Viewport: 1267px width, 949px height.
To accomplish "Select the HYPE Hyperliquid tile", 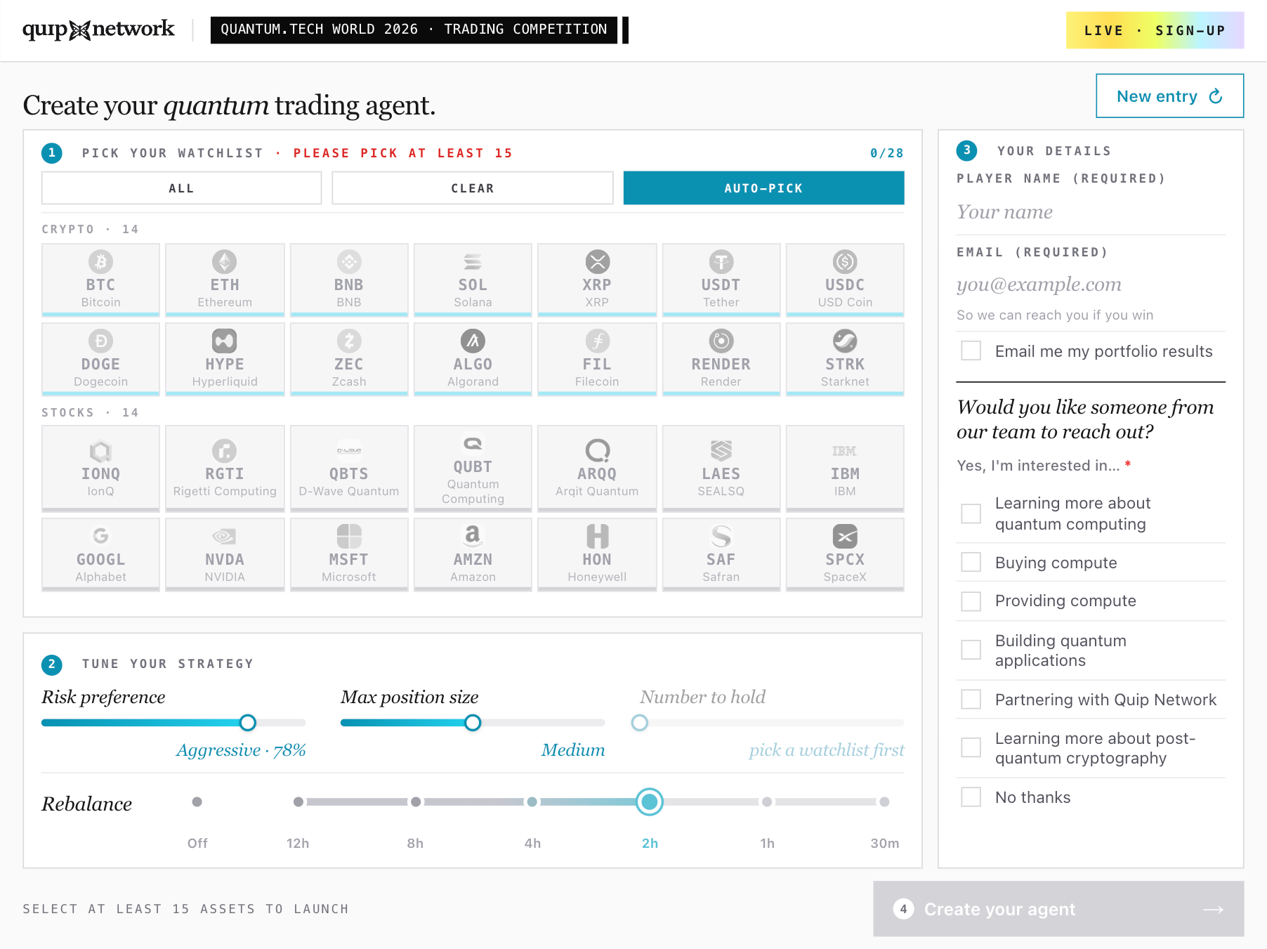I will click(225, 359).
